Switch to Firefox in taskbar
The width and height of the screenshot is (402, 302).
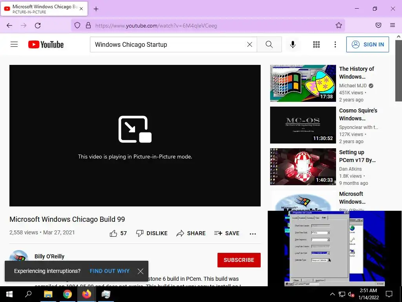pyautogui.click(x=86, y=294)
